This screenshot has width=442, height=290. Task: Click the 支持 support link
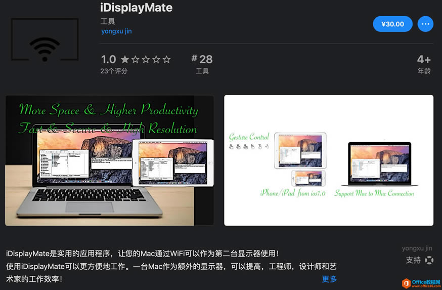413,260
